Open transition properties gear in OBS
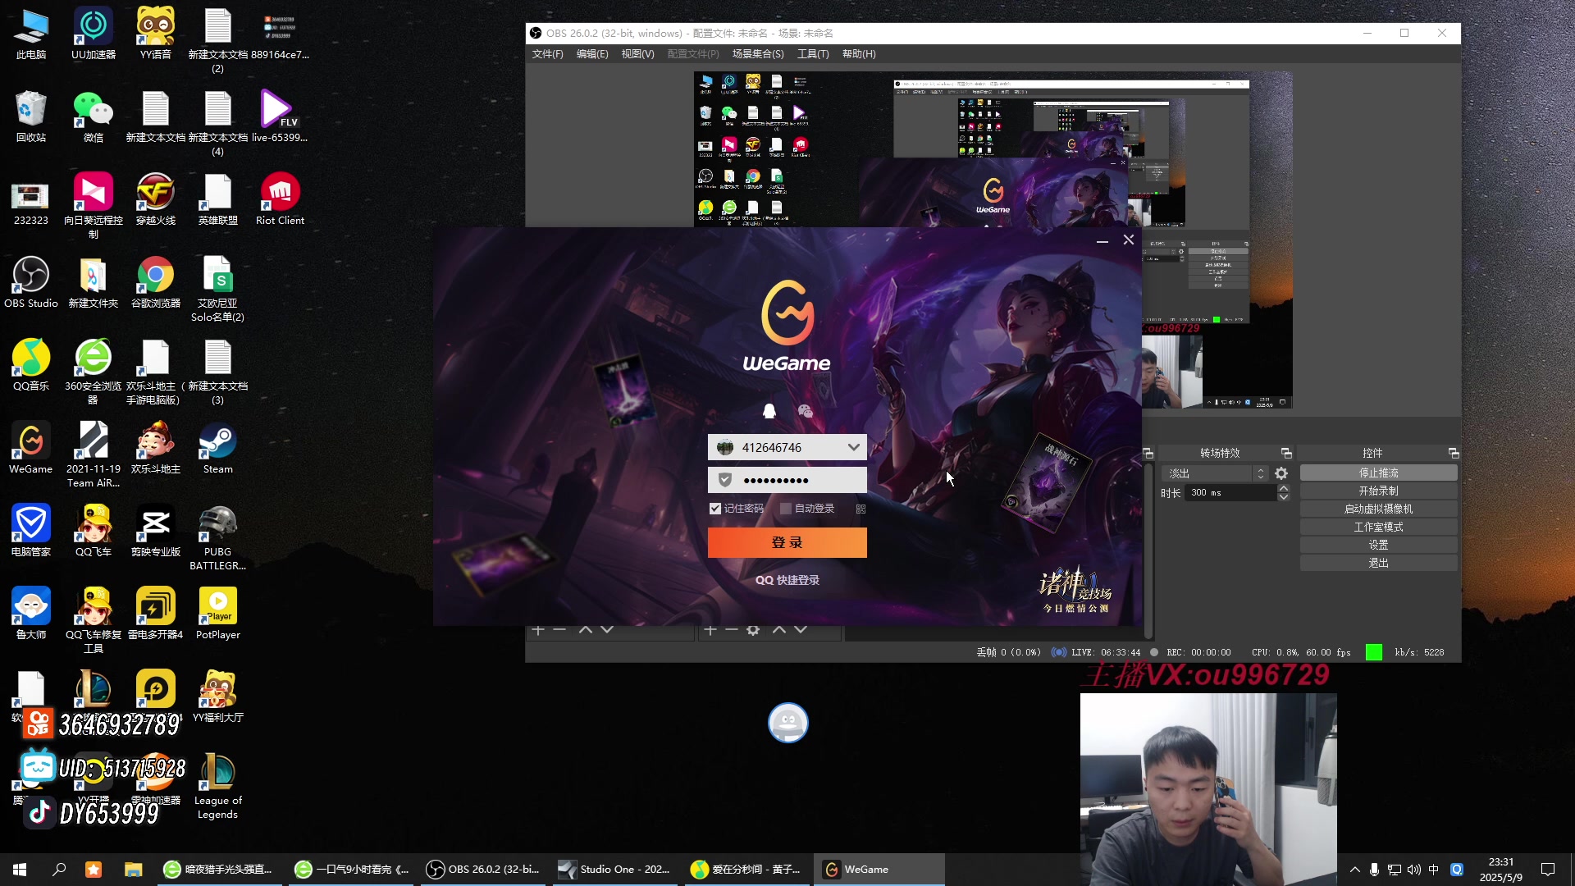This screenshot has height=886, width=1575. (x=1281, y=473)
